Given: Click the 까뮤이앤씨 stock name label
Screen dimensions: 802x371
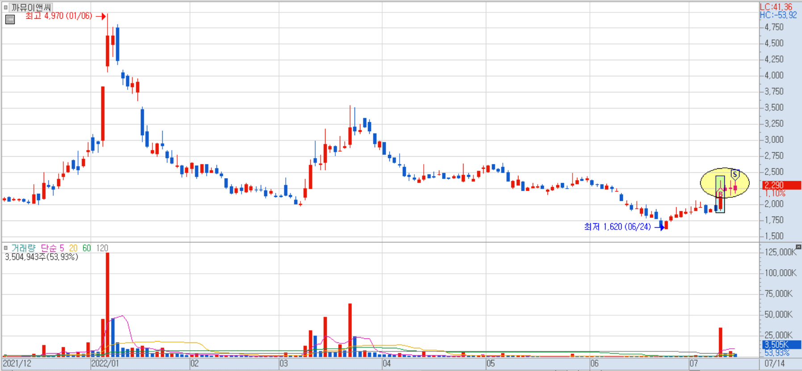Looking at the screenshot, I should point(31,7).
